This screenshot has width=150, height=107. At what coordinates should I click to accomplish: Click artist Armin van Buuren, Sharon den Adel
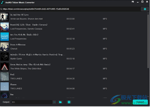(x=26, y=19)
